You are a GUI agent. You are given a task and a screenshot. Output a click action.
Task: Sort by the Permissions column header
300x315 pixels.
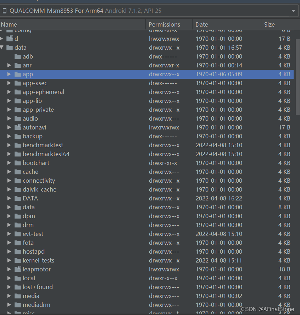point(164,24)
